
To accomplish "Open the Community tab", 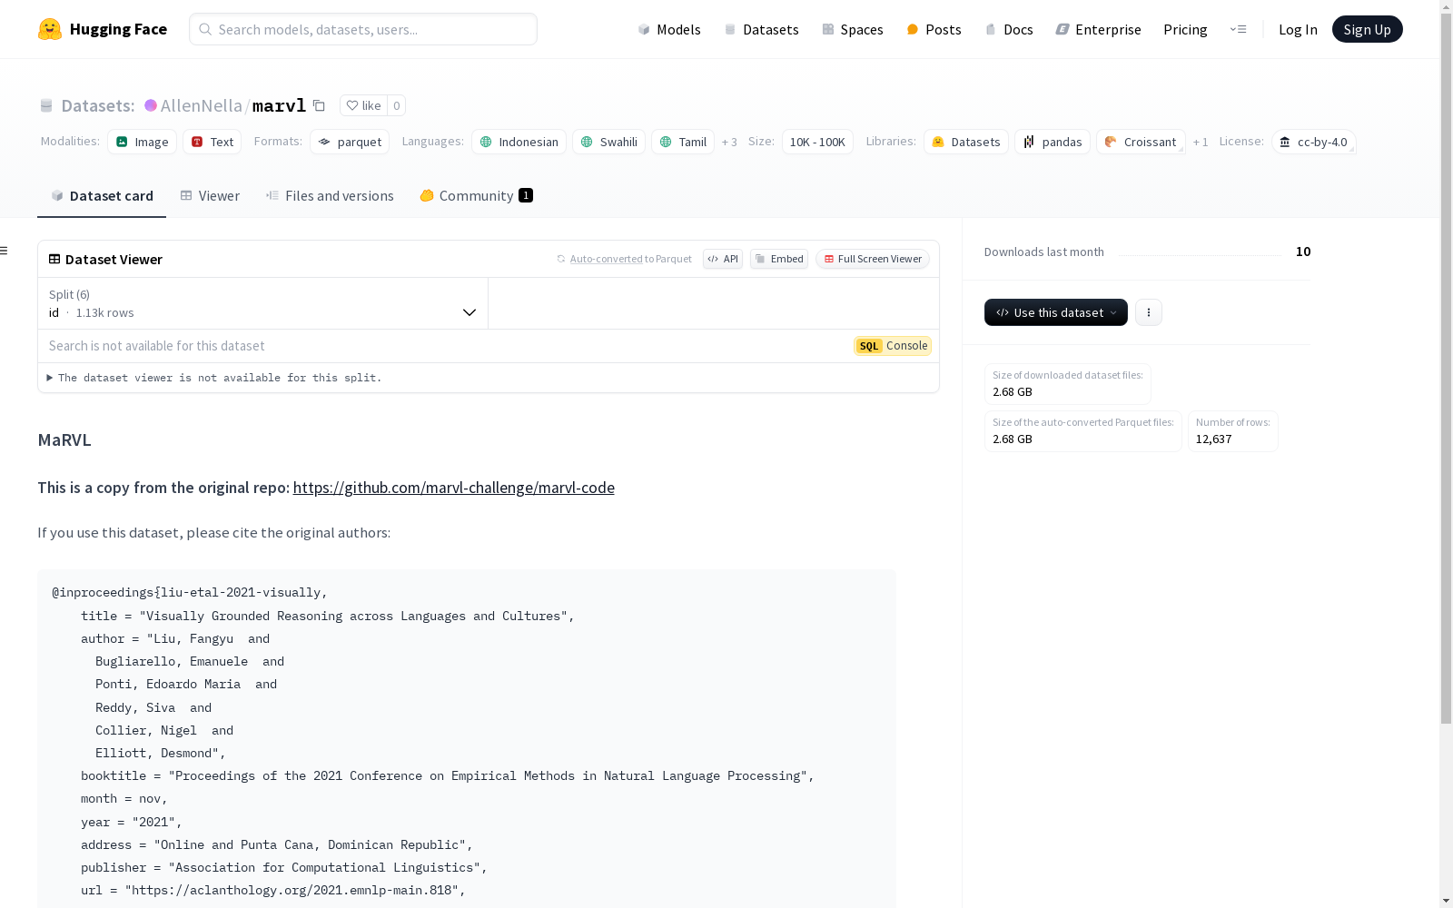I will (x=476, y=195).
